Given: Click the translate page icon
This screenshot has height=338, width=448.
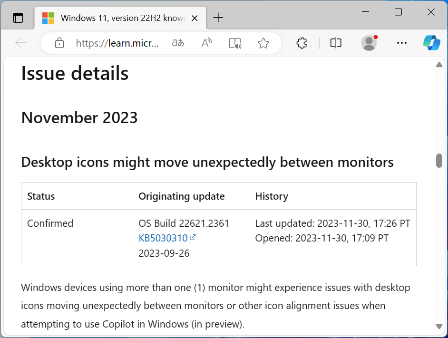Looking at the screenshot, I should [178, 43].
